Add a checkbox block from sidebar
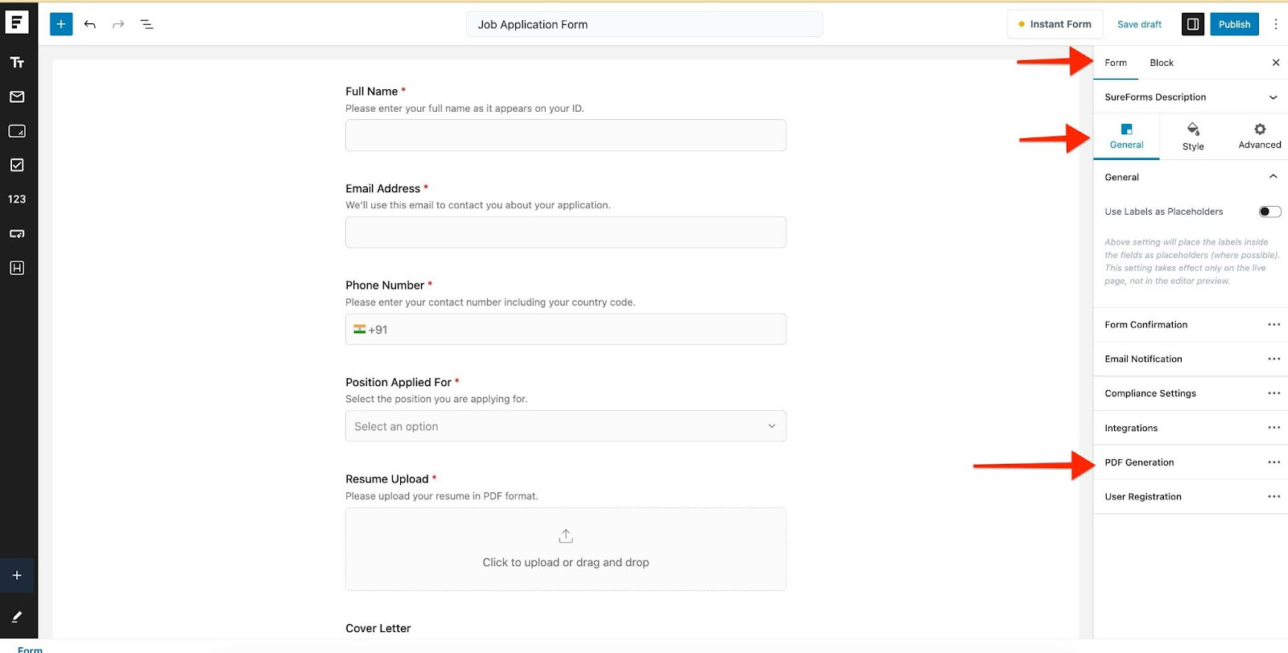This screenshot has height=653, width=1288. coord(17,165)
